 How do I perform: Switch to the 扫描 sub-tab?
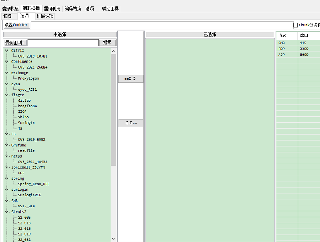8,16
